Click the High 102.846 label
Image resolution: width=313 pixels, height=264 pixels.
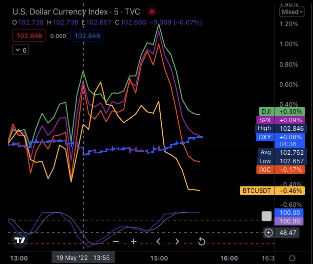click(x=281, y=128)
